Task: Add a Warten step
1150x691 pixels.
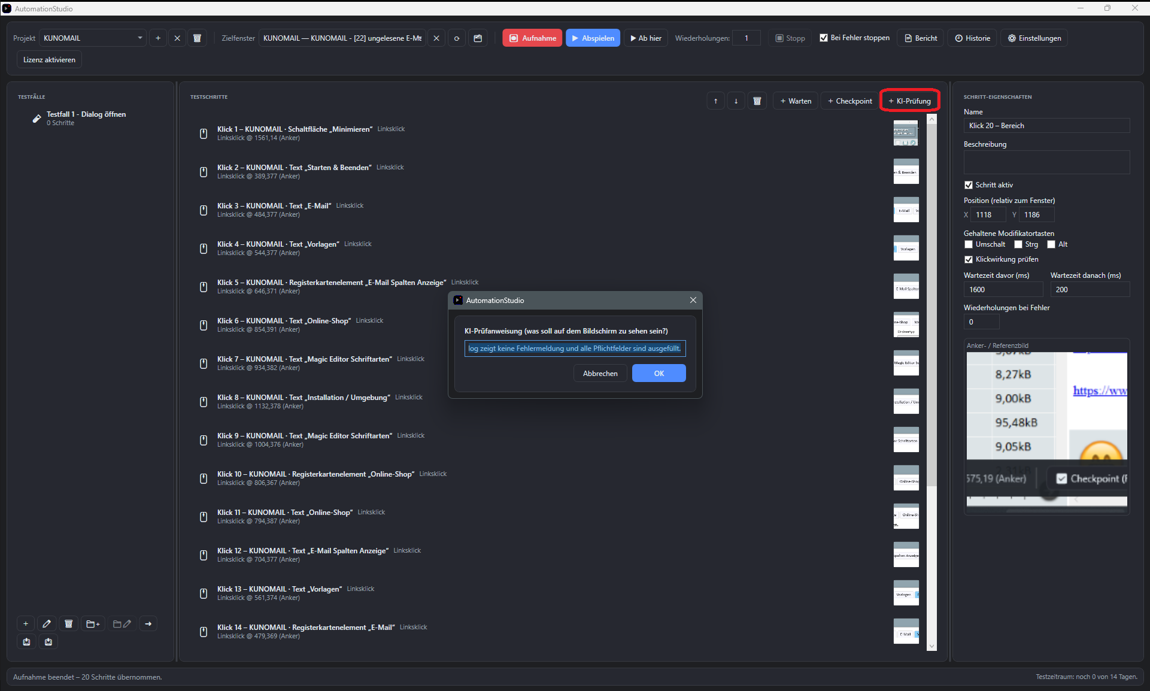Action: tap(796, 101)
